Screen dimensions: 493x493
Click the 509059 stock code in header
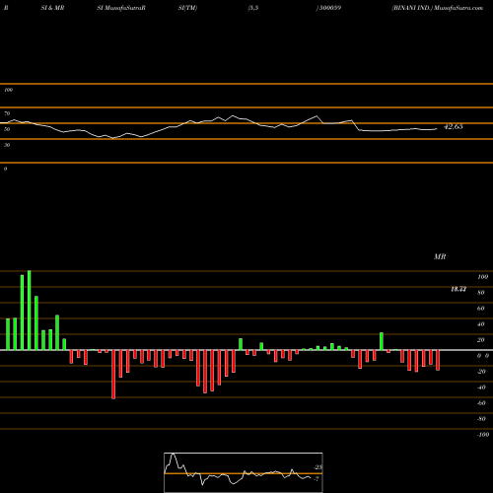click(x=330, y=8)
